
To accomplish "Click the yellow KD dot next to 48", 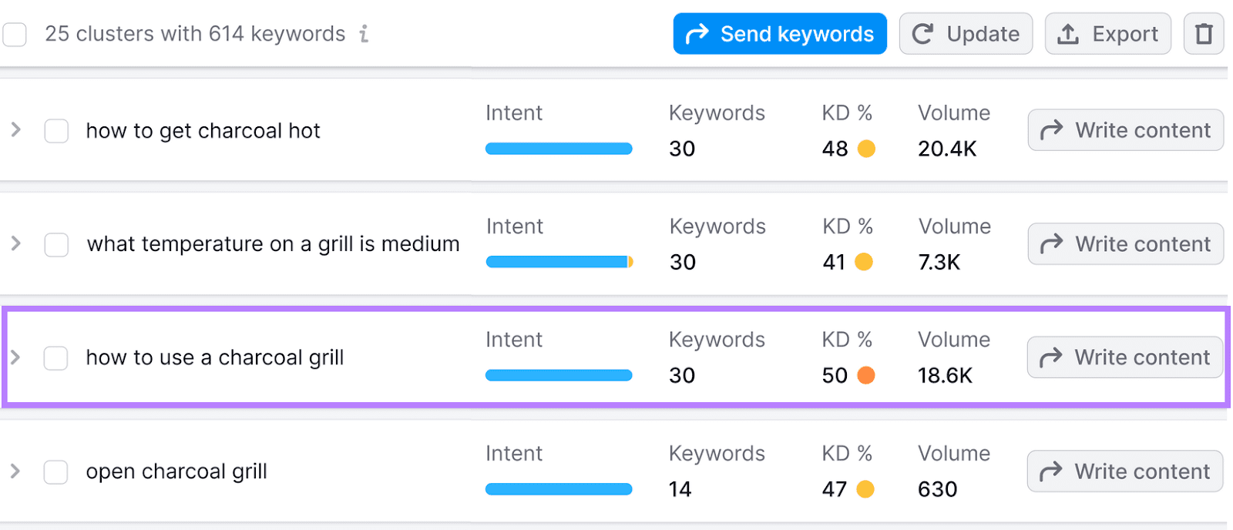I will (x=866, y=149).
